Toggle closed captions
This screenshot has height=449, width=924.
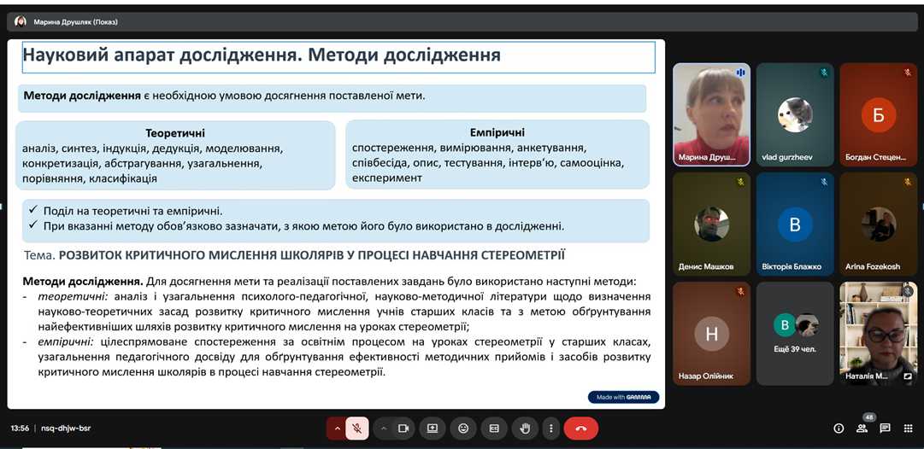pyautogui.click(x=494, y=428)
